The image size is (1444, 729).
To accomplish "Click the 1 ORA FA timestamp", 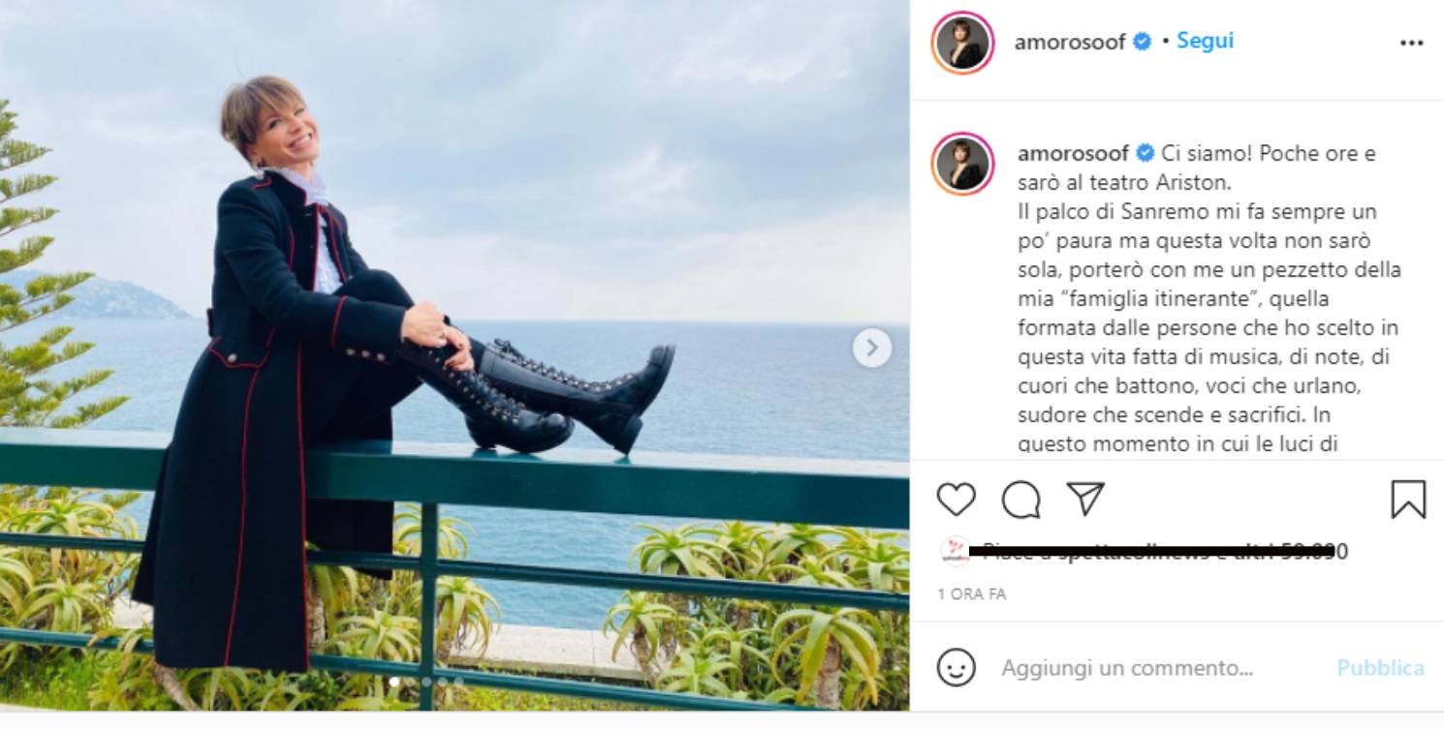I will click(x=971, y=593).
